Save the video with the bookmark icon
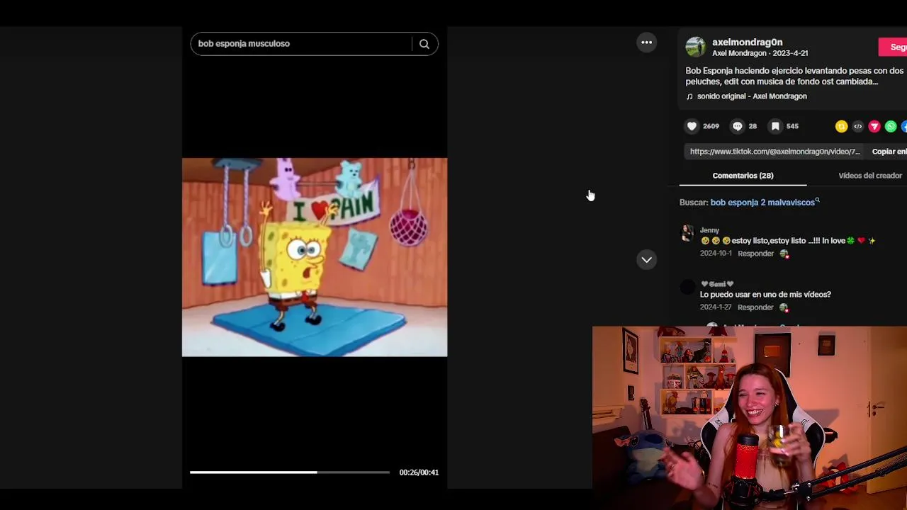This screenshot has width=907, height=510. click(775, 126)
